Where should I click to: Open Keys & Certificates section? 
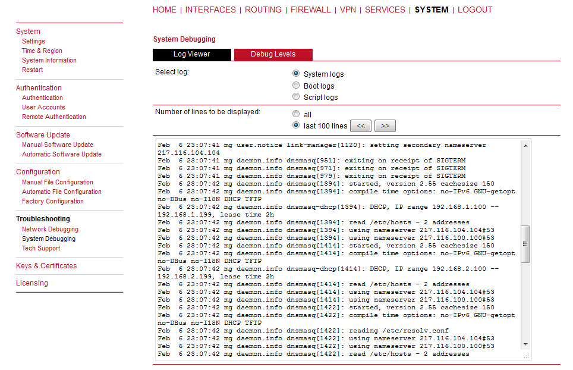pyautogui.click(x=46, y=266)
